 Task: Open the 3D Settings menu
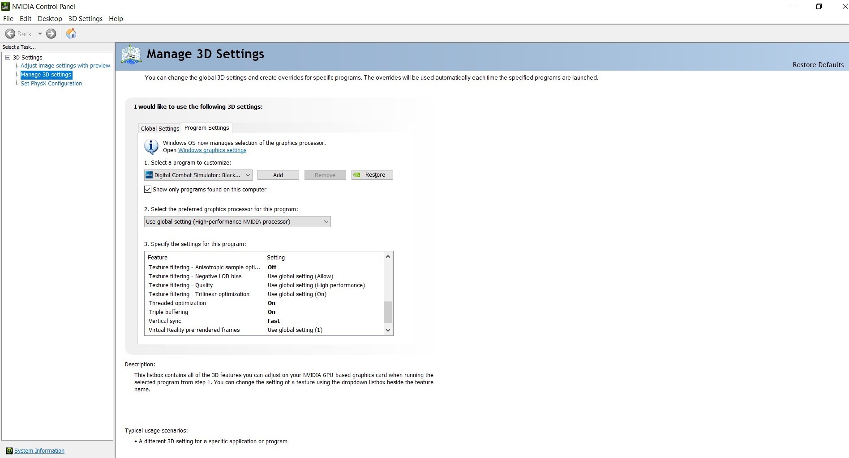click(86, 19)
